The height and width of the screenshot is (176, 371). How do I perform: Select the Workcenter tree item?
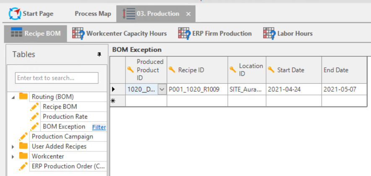point(48,156)
